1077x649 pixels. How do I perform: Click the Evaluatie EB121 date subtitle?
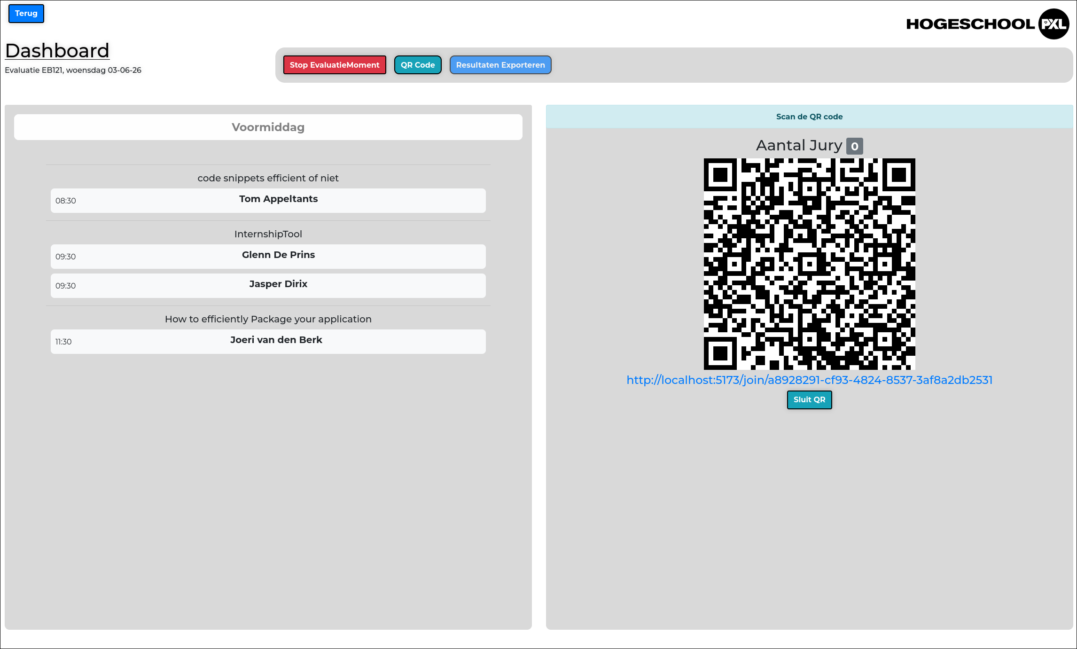pyautogui.click(x=73, y=70)
